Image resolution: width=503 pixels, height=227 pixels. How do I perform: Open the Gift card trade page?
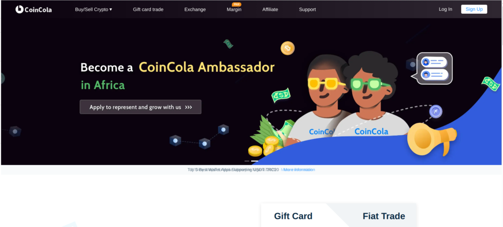coord(148,9)
